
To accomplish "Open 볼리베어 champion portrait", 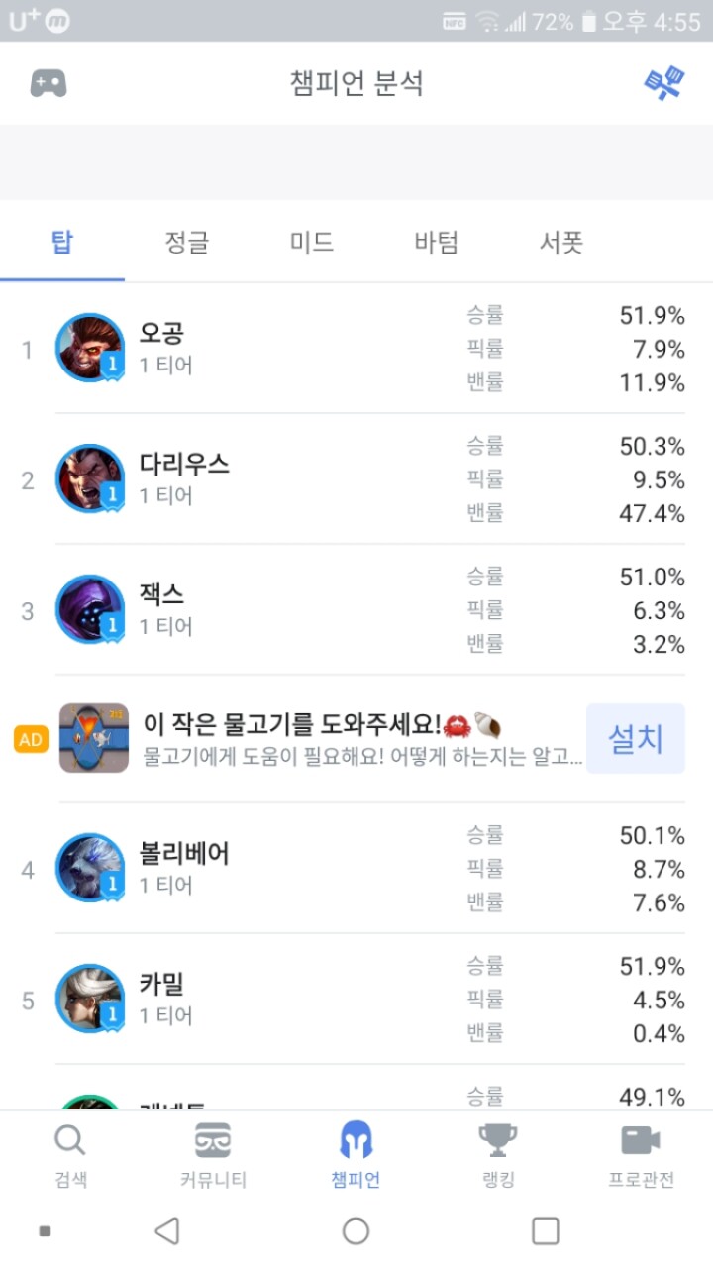I will pyautogui.click(x=90, y=868).
